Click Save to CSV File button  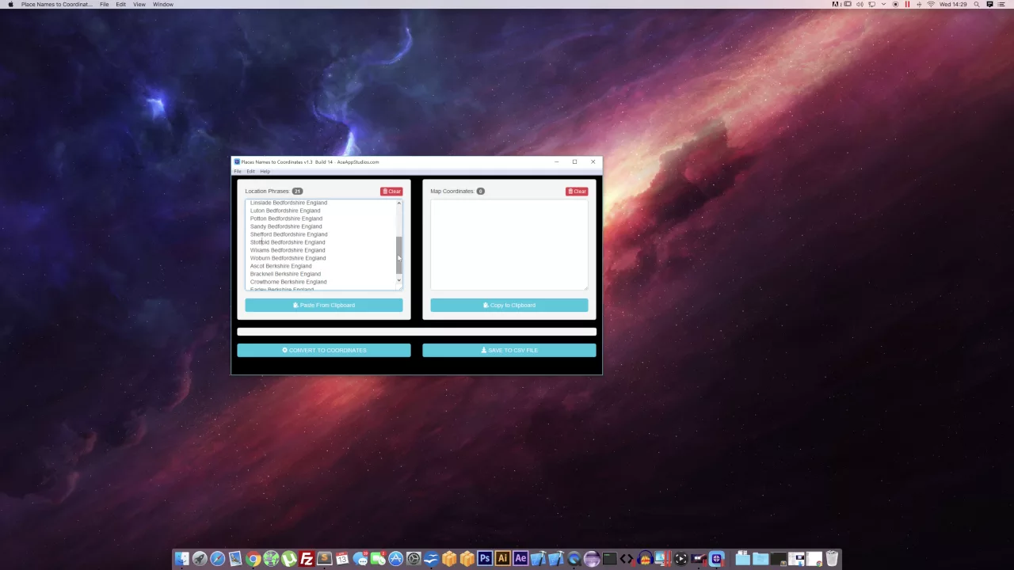pos(509,350)
